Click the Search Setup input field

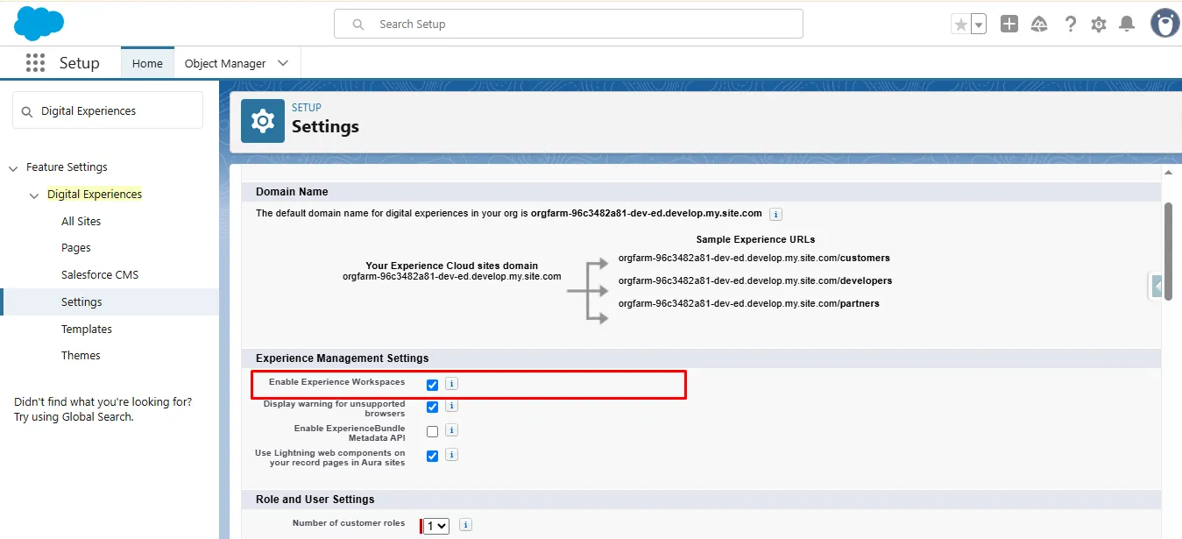point(569,24)
